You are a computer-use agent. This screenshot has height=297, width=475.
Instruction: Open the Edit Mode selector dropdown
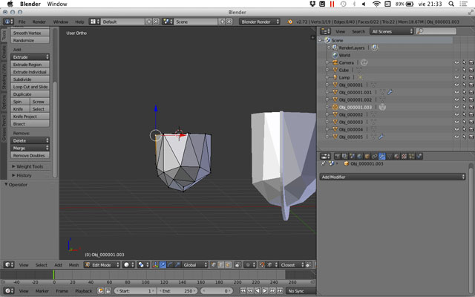pos(102,265)
